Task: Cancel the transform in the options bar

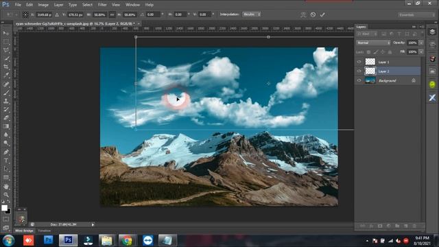Action: (313, 14)
